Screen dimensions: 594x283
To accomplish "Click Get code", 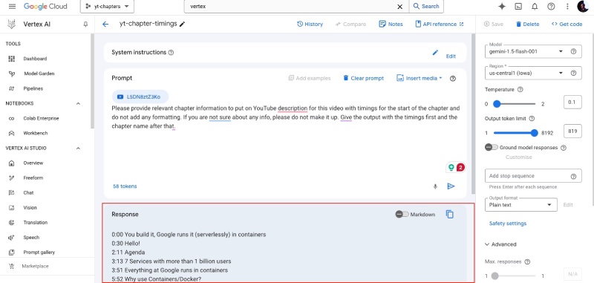I will 567,25.
